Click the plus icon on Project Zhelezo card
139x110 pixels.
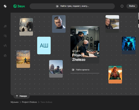[x=97, y=29]
